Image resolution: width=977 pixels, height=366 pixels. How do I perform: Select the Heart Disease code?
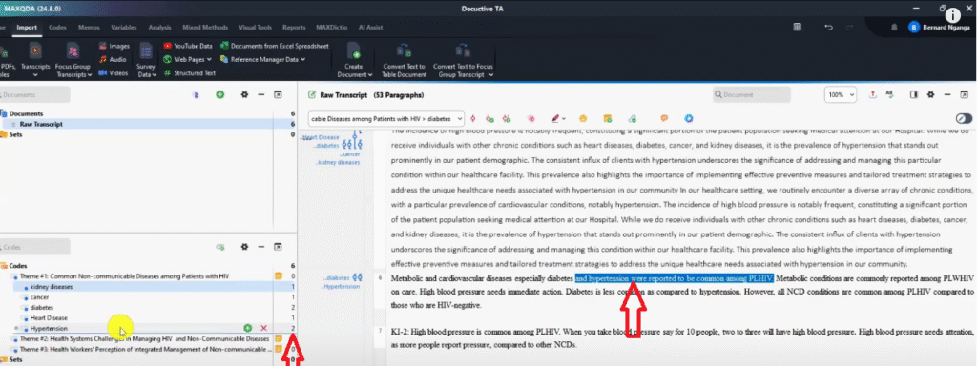pyautogui.click(x=49, y=318)
